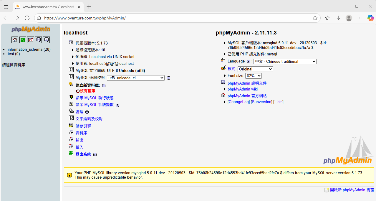Screen dimensions: 376x201
Task: Click the 沒有權限 no privileges text
Action: point(88,91)
